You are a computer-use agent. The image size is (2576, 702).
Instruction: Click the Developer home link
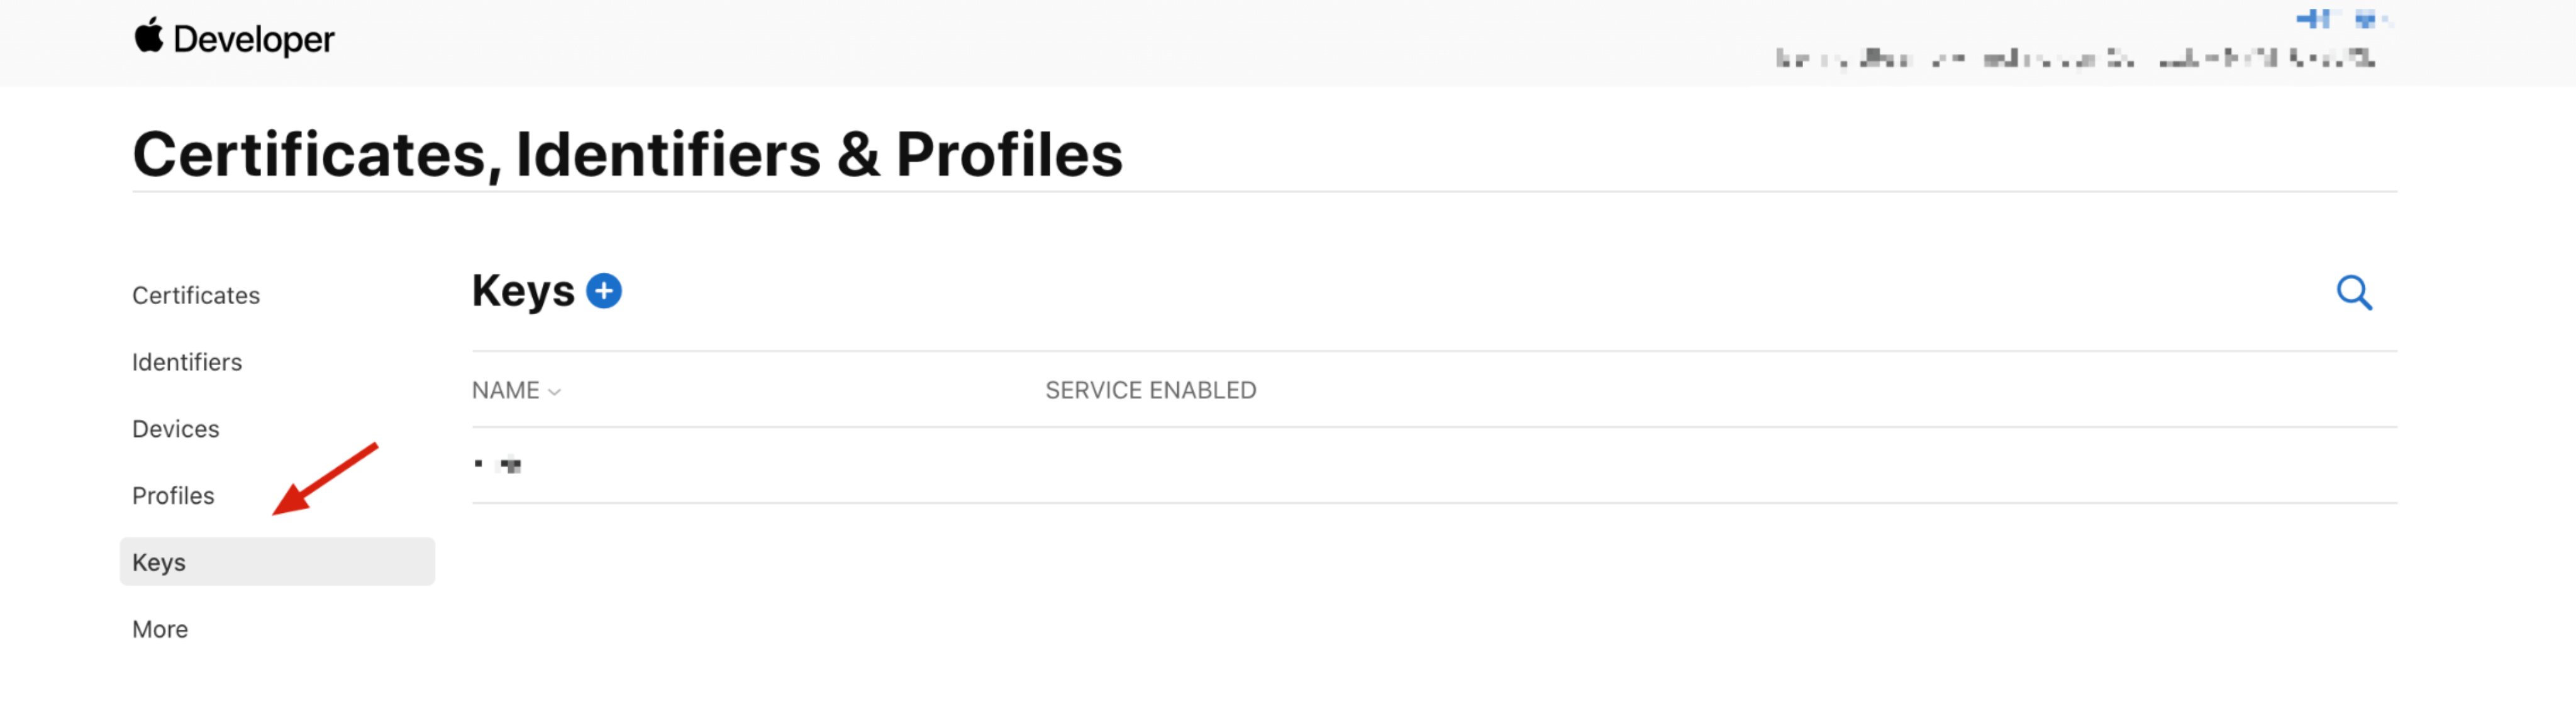(253, 39)
